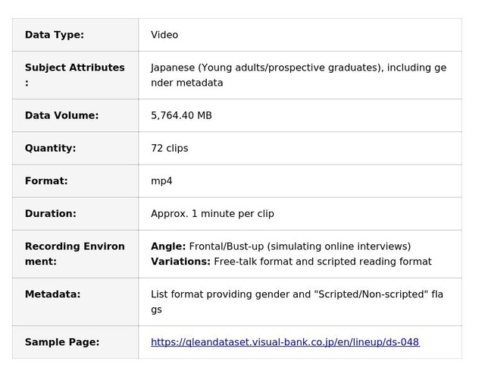Click the bold "Angle:" label
The width and height of the screenshot is (485, 377).
[168, 247]
